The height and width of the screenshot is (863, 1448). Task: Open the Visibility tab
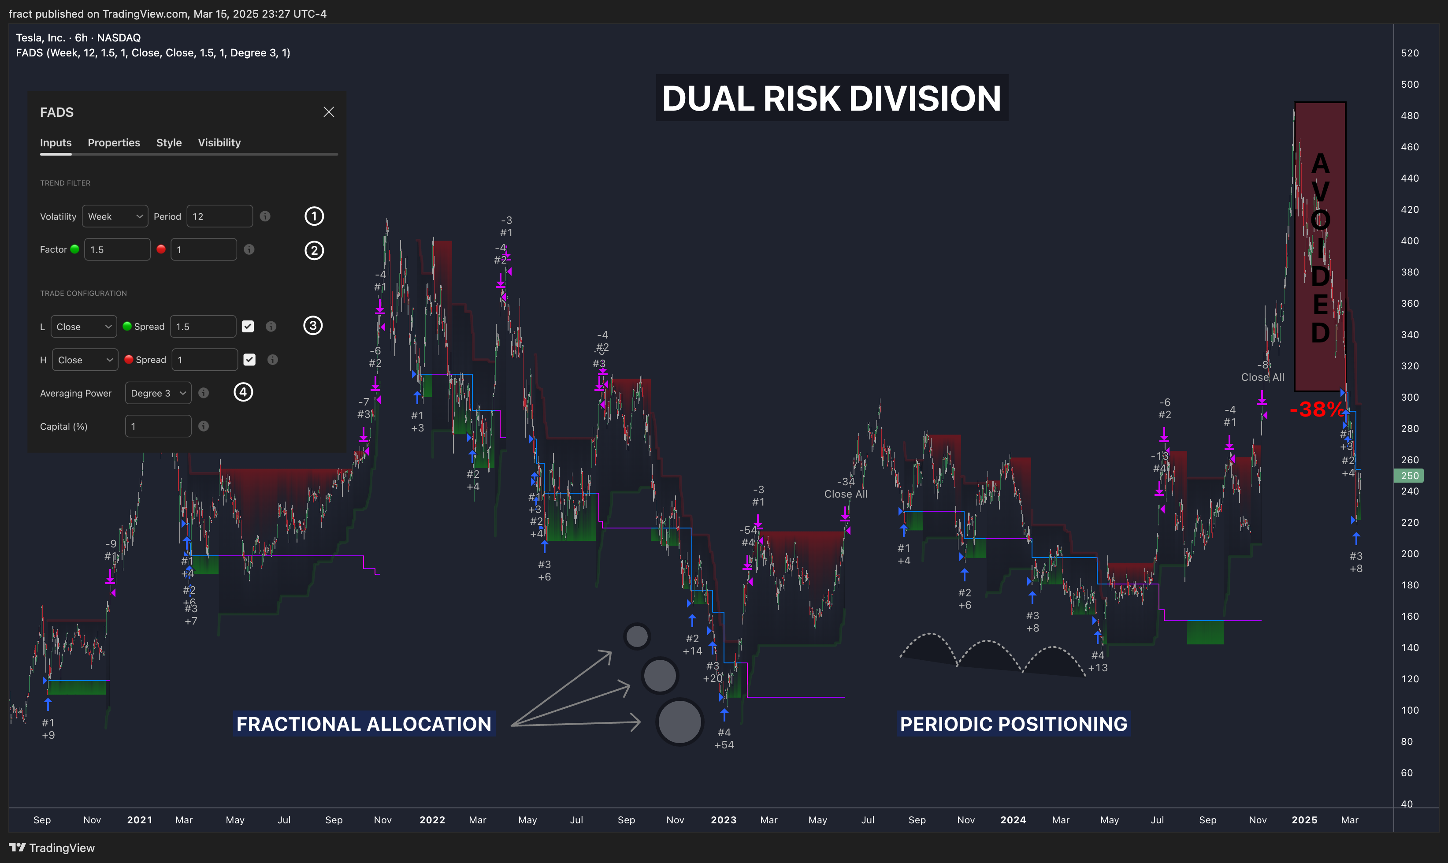coord(219,142)
